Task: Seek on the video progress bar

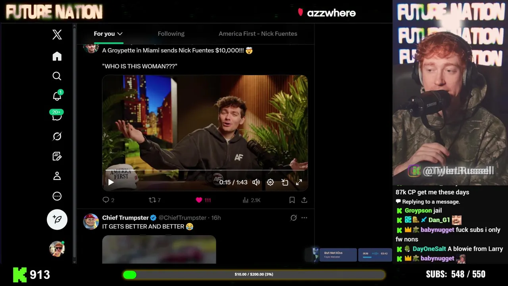Action: 205,170
